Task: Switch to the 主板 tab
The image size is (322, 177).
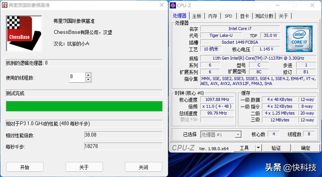Action: [x=197, y=16]
